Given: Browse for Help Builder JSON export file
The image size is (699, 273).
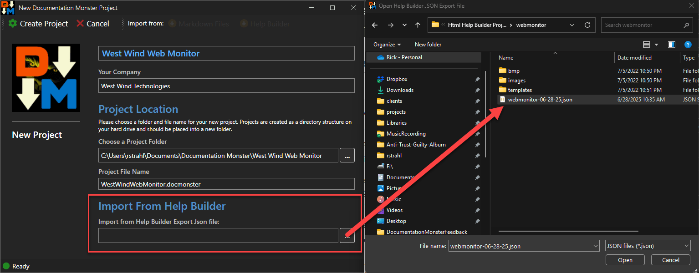Looking at the screenshot, I should pyautogui.click(x=347, y=235).
